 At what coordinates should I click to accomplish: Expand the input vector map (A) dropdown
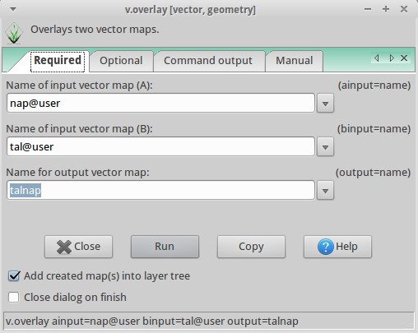click(x=325, y=104)
